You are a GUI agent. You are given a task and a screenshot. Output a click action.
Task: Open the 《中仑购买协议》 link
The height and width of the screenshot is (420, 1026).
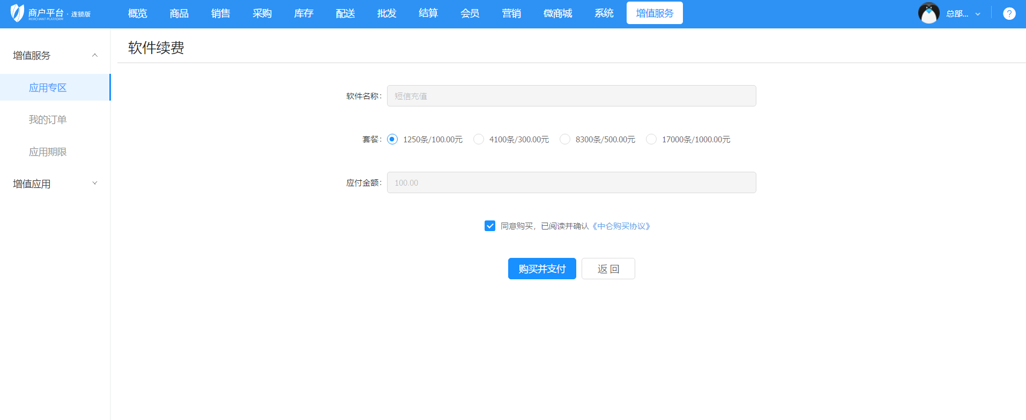[x=621, y=226]
